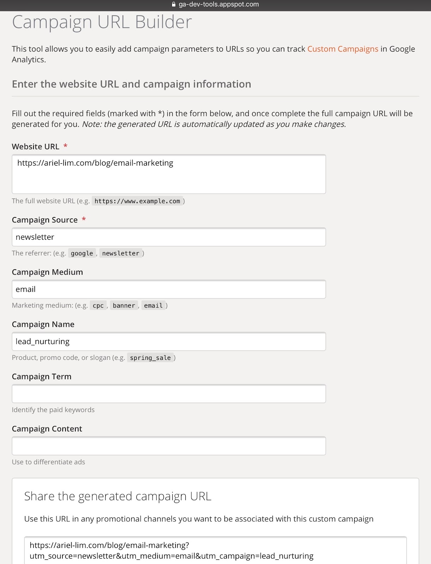Image resolution: width=431 pixels, height=564 pixels.
Task: Click the 'banner' example chip
Action: click(124, 305)
